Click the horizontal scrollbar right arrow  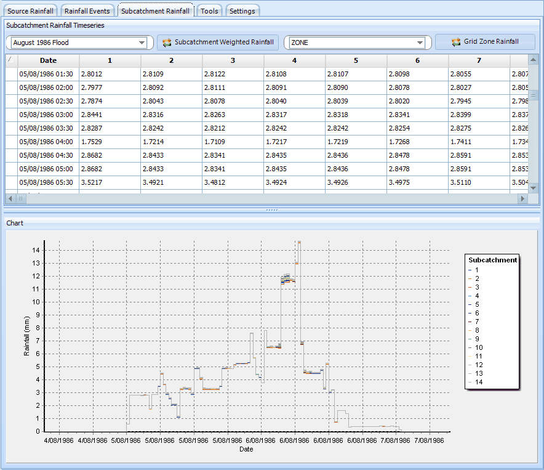522,199
